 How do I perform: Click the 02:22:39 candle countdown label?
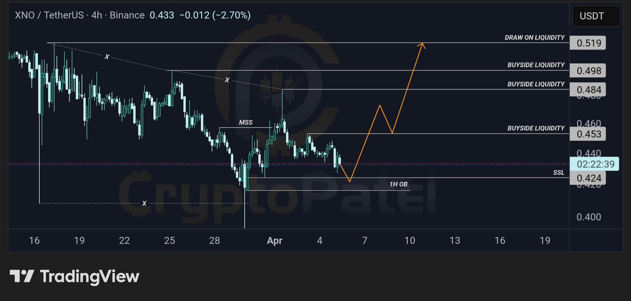pyautogui.click(x=595, y=164)
